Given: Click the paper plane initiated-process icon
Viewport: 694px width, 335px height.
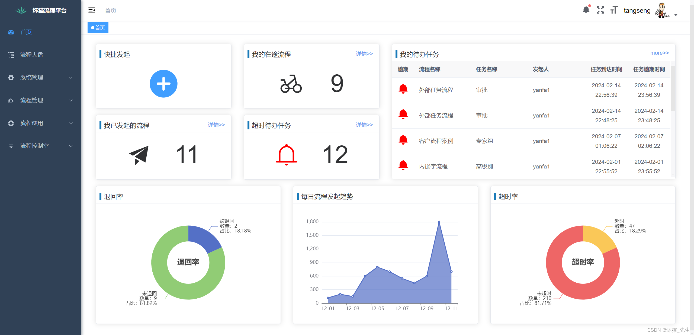Looking at the screenshot, I should click(139, 155).
